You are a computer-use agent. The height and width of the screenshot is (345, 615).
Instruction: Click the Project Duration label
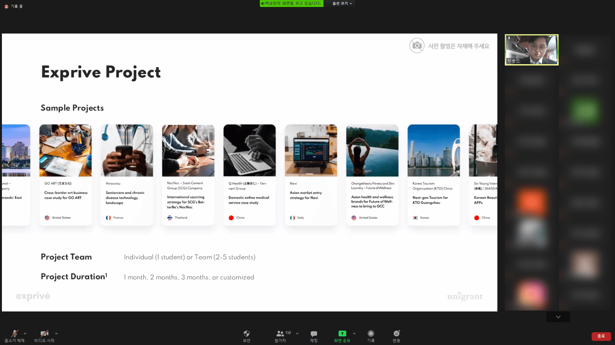74,277
